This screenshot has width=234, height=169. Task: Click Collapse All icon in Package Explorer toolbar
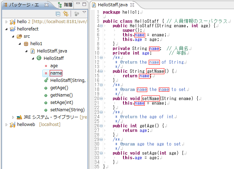pos(58,14)
